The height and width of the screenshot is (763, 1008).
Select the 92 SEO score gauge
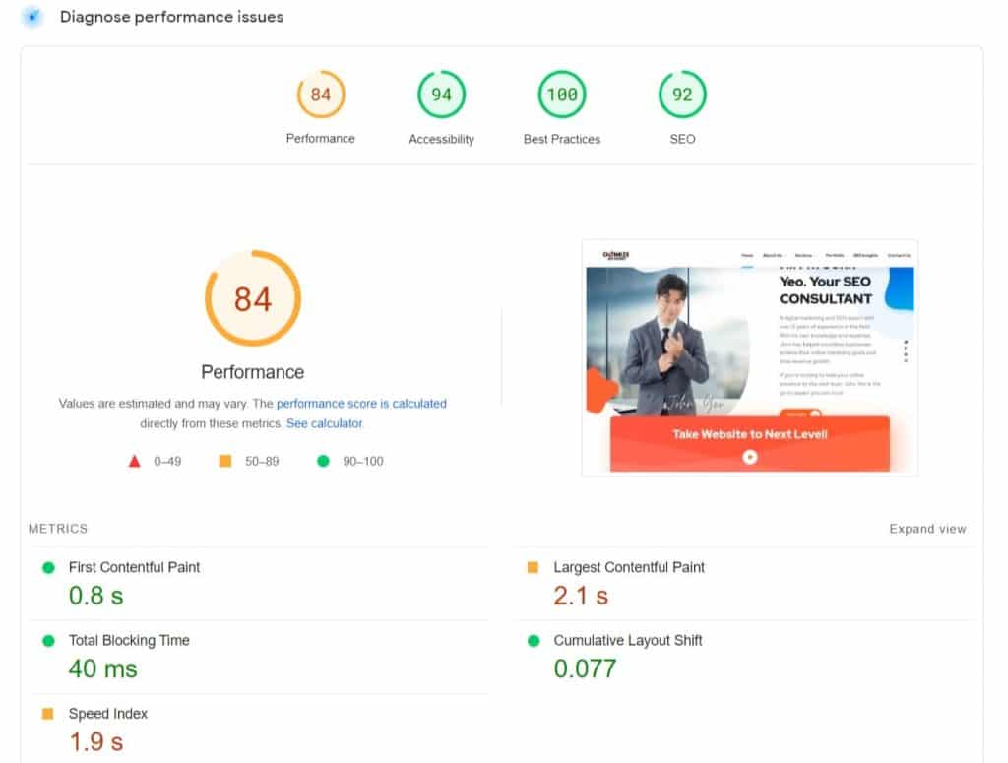(681, 95)
